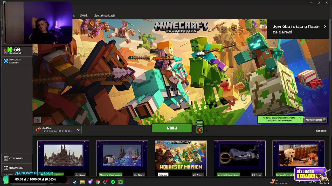Screen dimensions: 332x186
Task: Click the taskbar clock date 27.02.2026
Action: (x=323, y=183)
